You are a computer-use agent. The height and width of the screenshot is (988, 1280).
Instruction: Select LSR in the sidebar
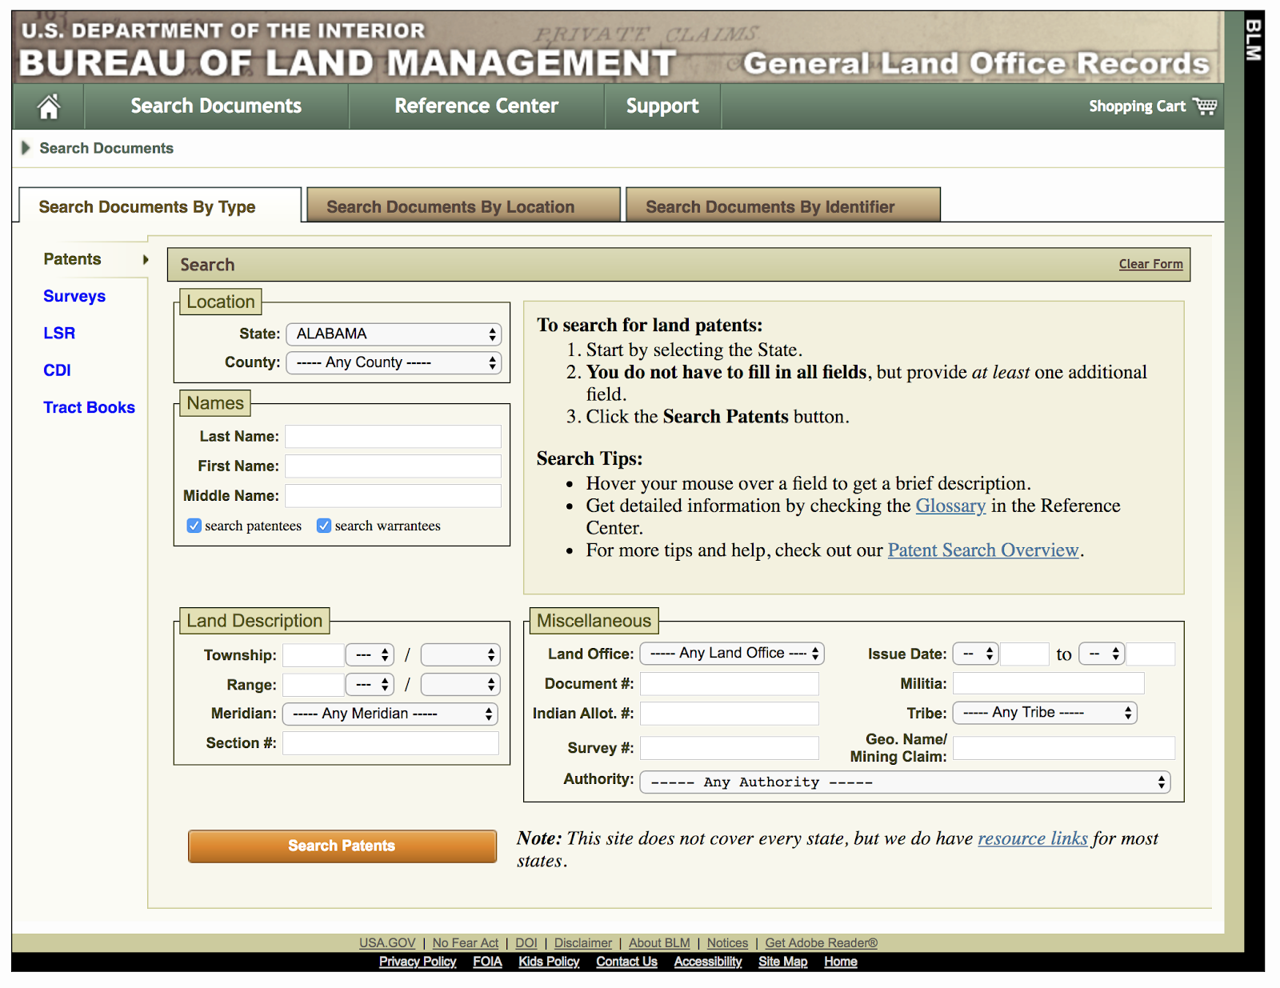tap(59, 334)
